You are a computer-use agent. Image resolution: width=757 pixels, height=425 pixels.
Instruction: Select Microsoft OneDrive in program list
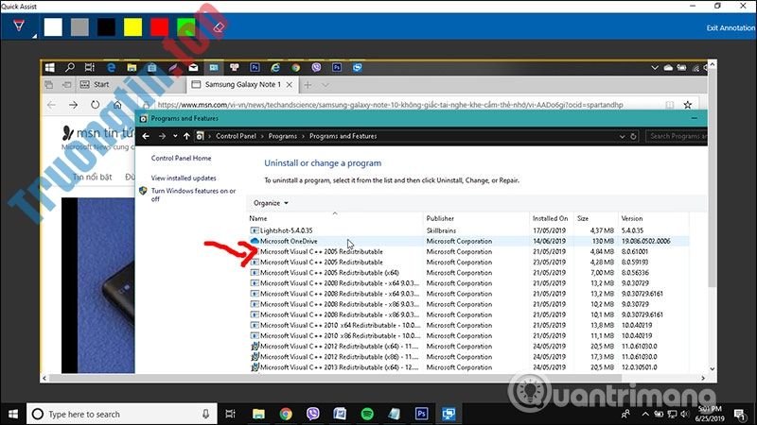[x=287, y=241]
